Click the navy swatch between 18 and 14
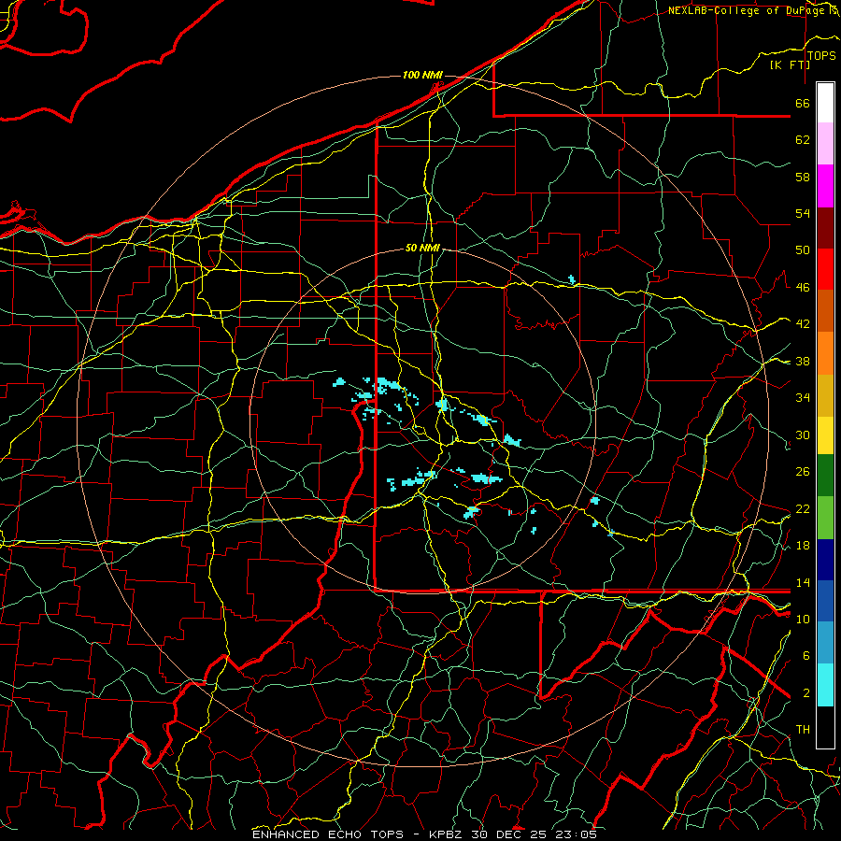Screen dimensions: 841x841 (825, 560)
